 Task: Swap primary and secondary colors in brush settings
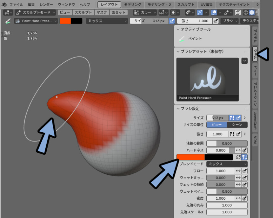point(238,157)
